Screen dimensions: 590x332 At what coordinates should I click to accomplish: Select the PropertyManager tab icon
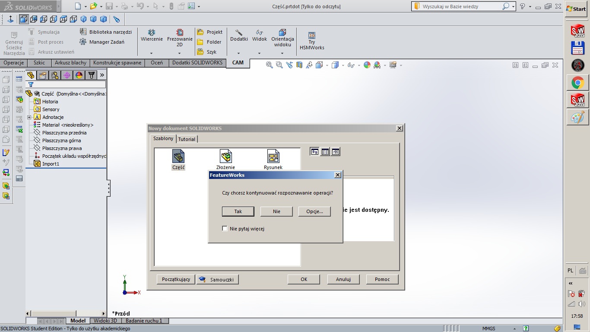tap(43, 75)
